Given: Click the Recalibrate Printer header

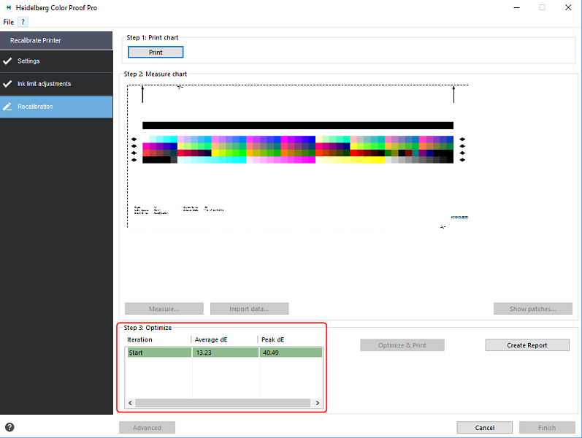Looking at the screenshot, I should click(x=56, y=40).
